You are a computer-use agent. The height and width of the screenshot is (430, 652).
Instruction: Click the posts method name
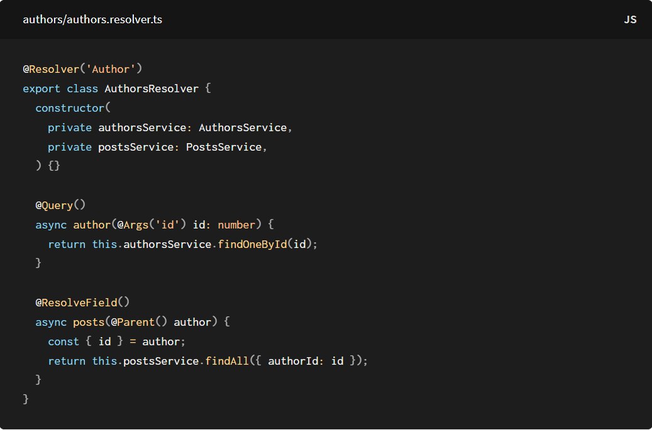point(89,322)
